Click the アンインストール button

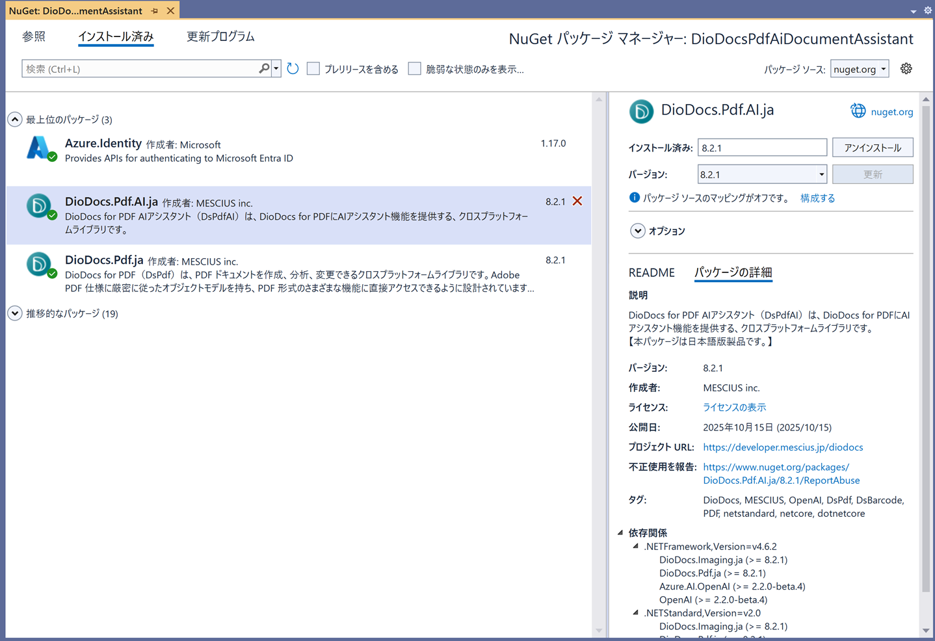tap(872, 148)
